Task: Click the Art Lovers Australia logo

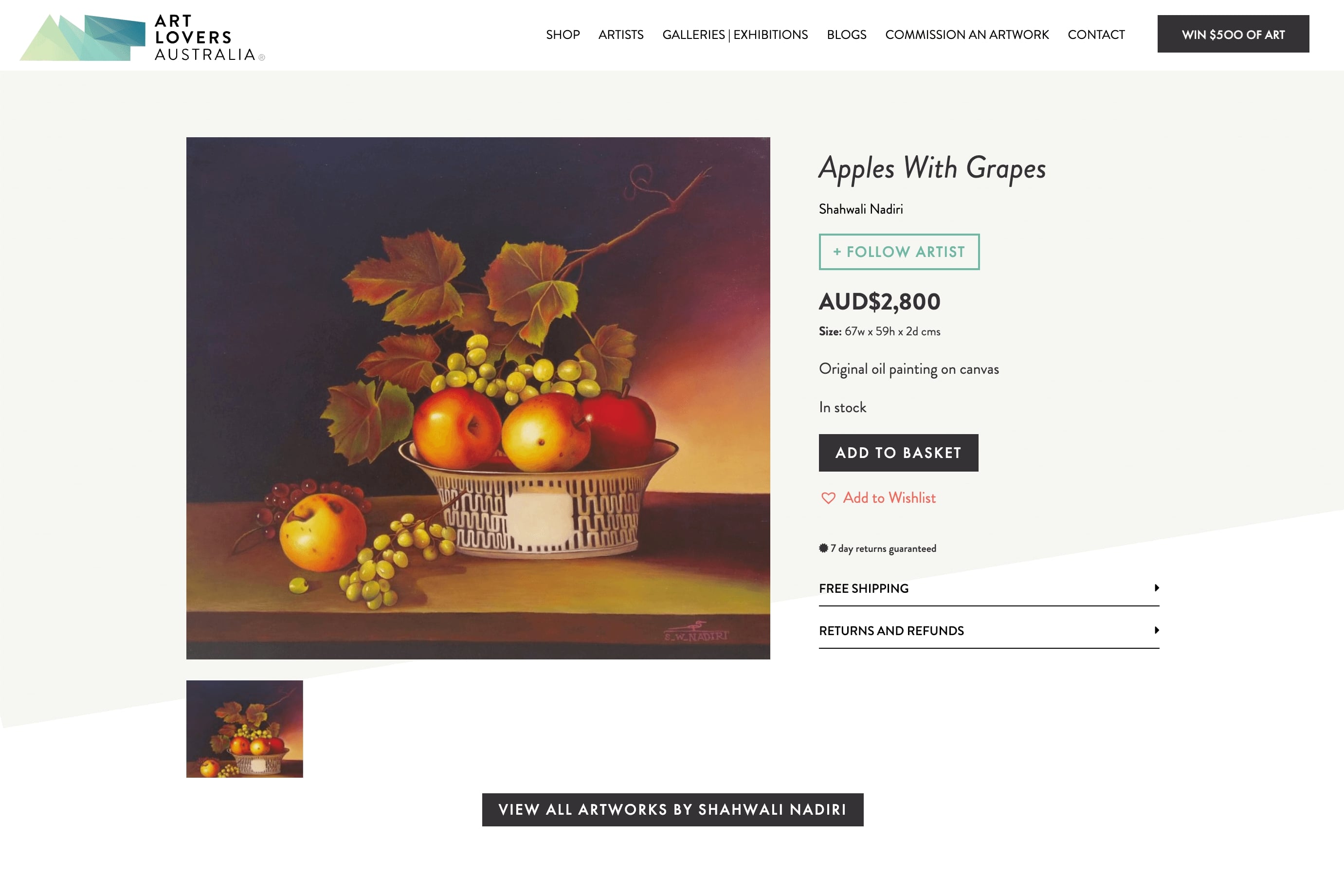Action: pyautogui.click(x=142, y=37)
